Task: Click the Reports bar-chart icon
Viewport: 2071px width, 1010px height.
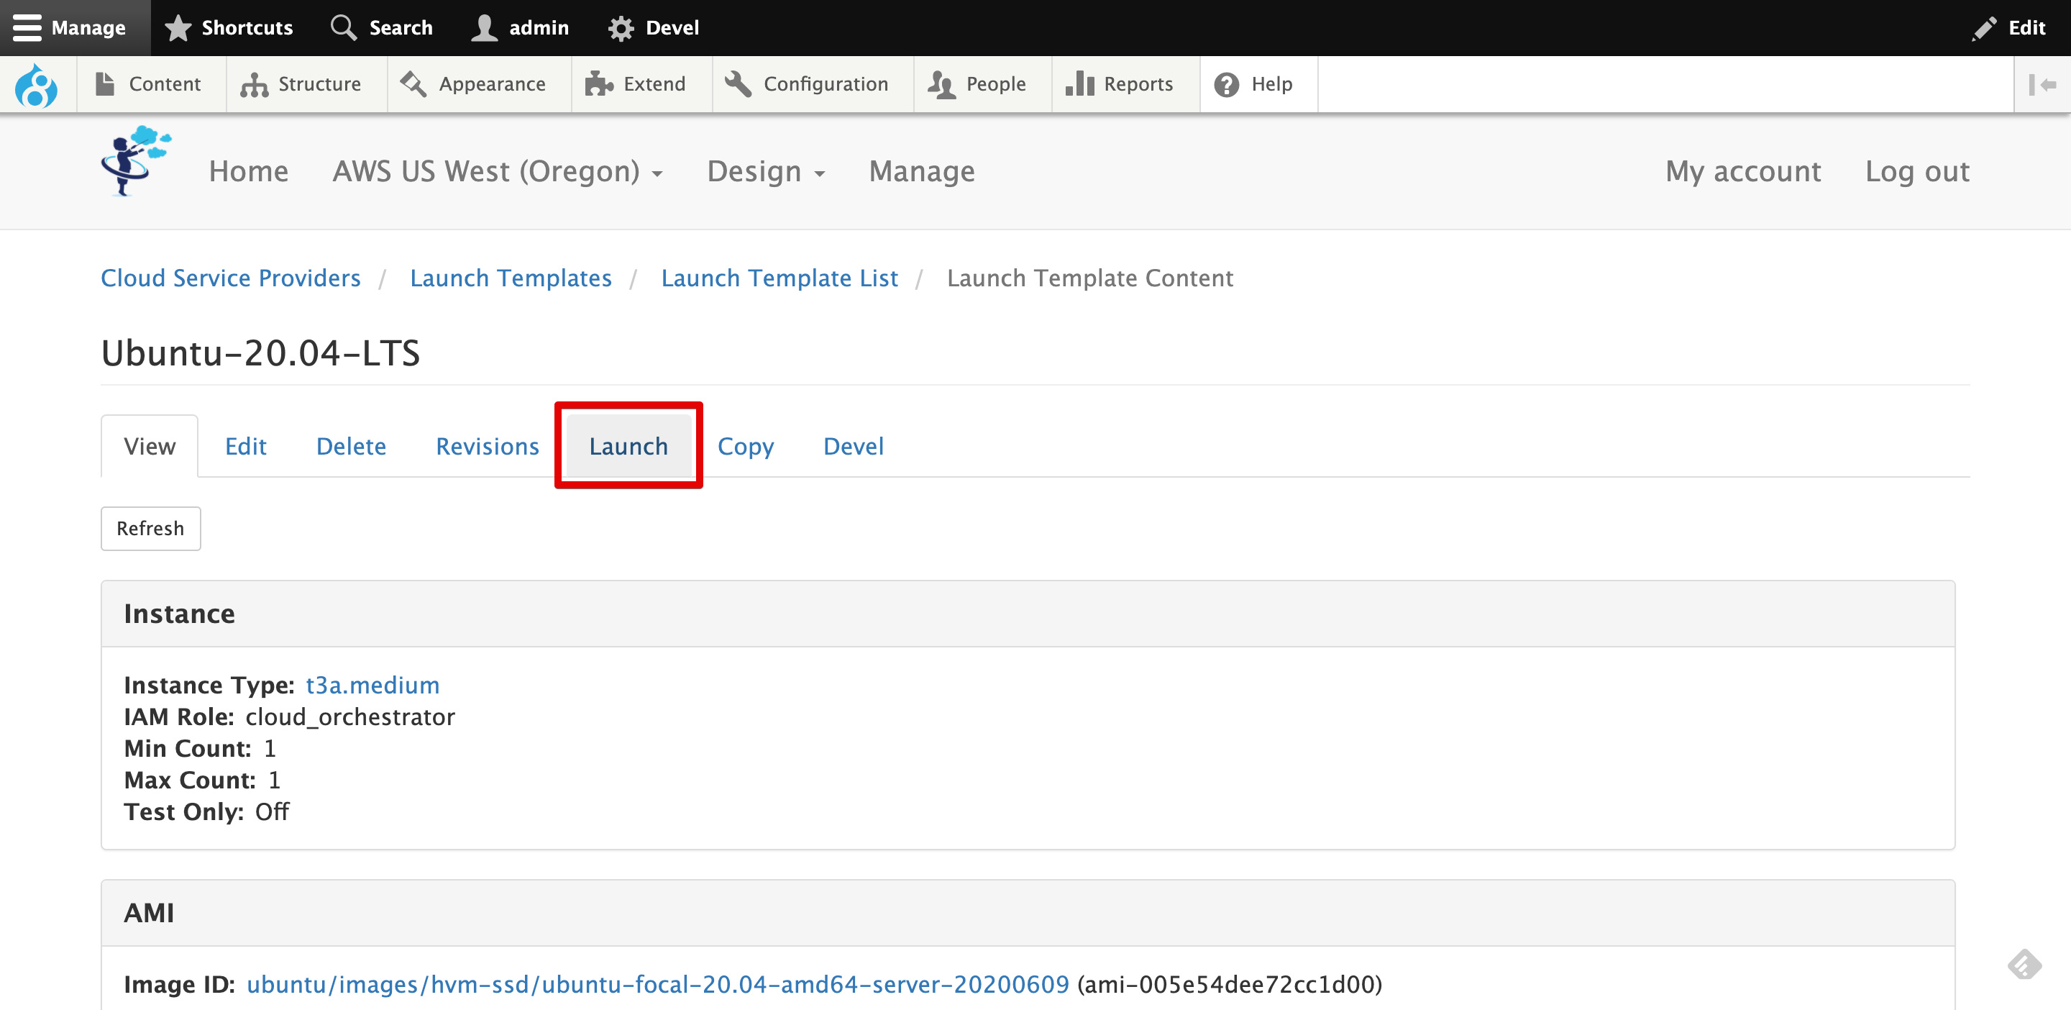Action: coord(1081,83)
